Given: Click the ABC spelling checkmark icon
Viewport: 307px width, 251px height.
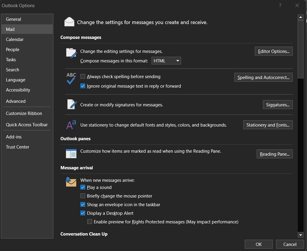Looking at the screenshot, I should [71, 79].
